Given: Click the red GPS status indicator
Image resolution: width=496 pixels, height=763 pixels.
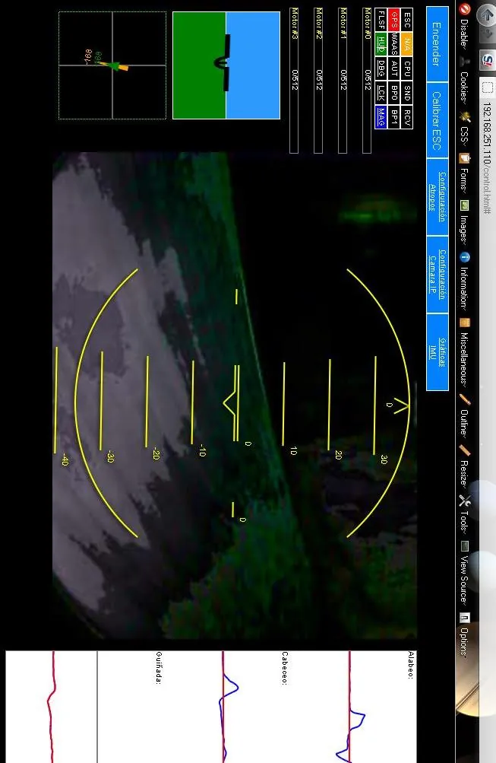Looking at the screenshot, I should coord(394,20).
